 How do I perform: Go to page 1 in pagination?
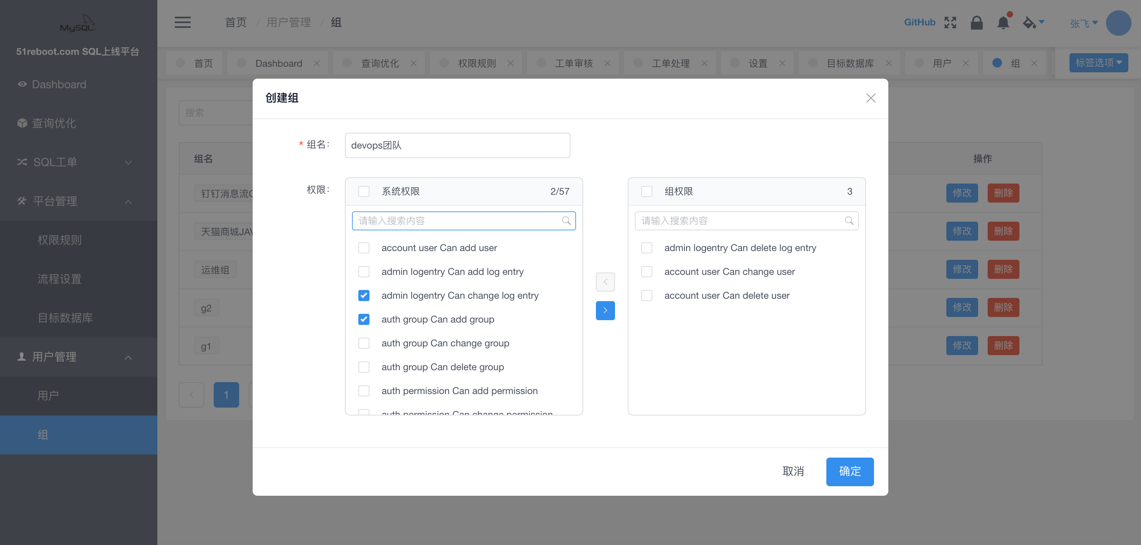click(x=226, y=394)
